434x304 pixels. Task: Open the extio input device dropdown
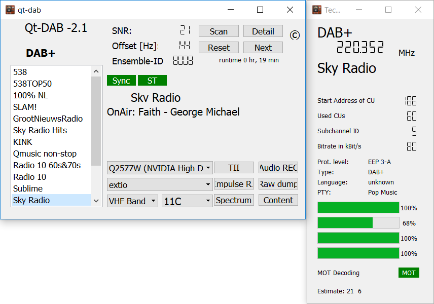[x=160, y=184]
